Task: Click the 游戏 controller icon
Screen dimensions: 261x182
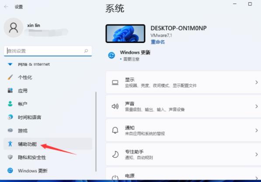Action: tap(10, 130)
